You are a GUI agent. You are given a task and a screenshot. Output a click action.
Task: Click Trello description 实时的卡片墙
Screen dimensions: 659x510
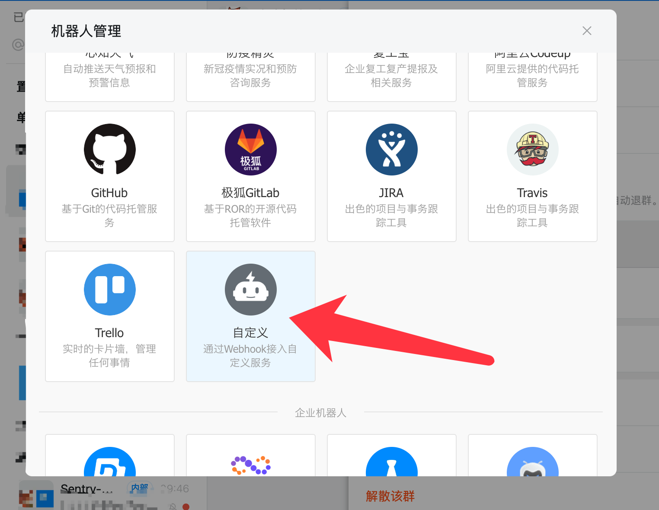click(x=109, y=356)
